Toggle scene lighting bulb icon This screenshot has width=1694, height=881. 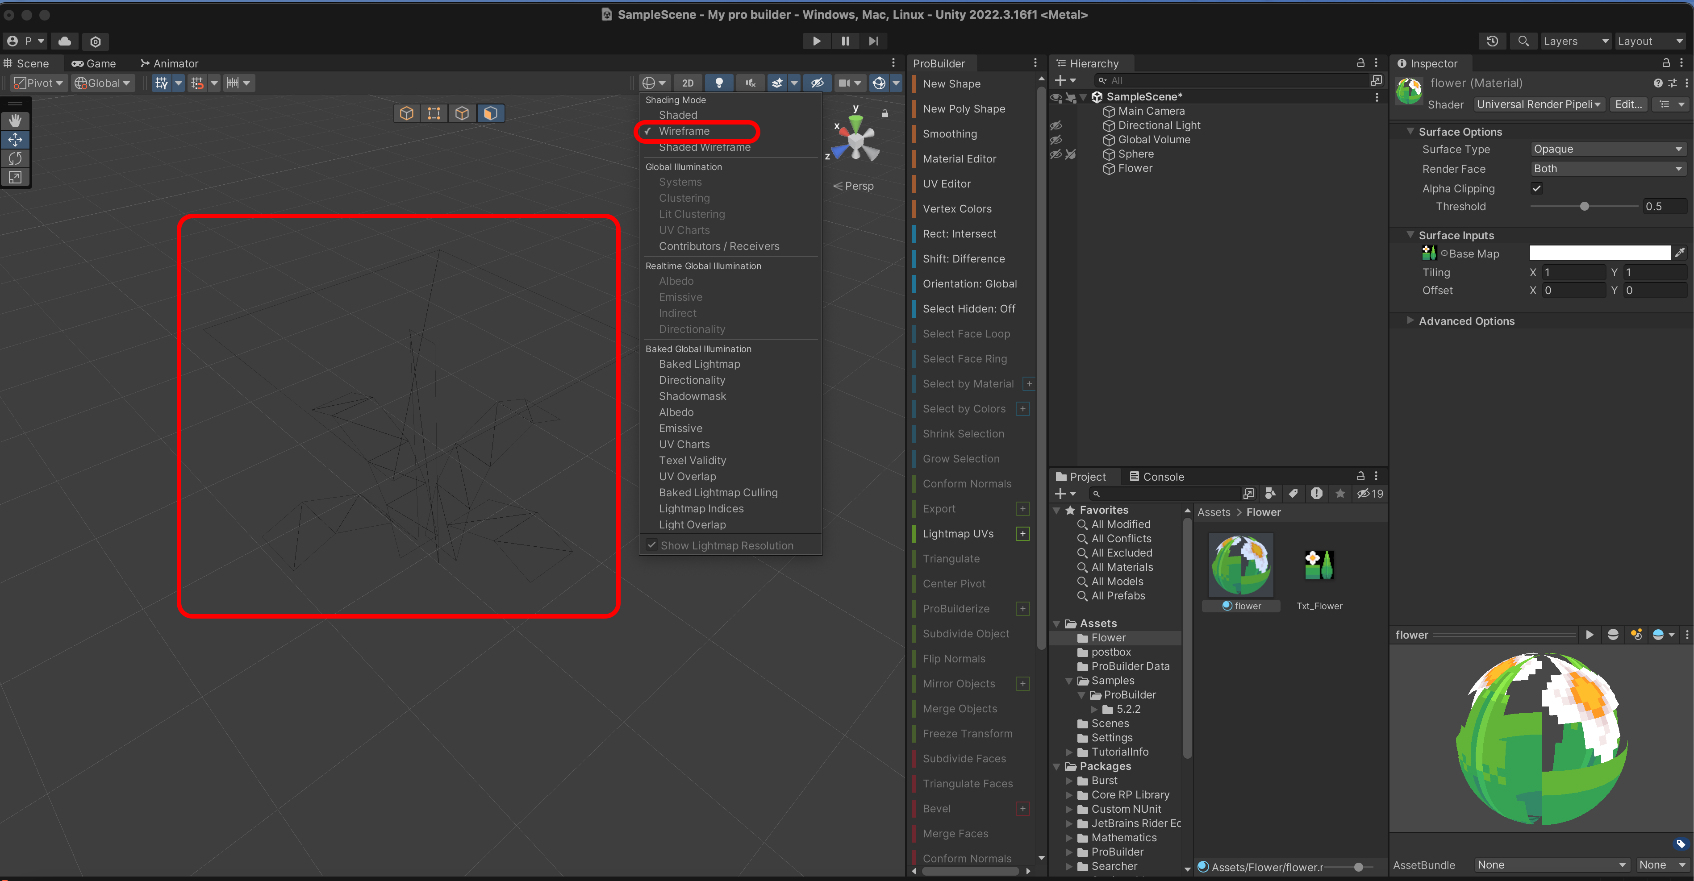click(x=719, y=83)
